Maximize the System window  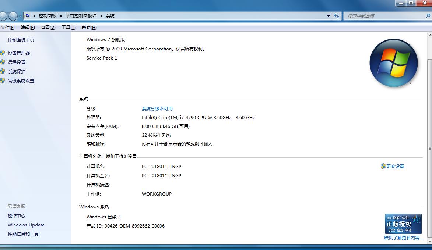coord(411,3)
